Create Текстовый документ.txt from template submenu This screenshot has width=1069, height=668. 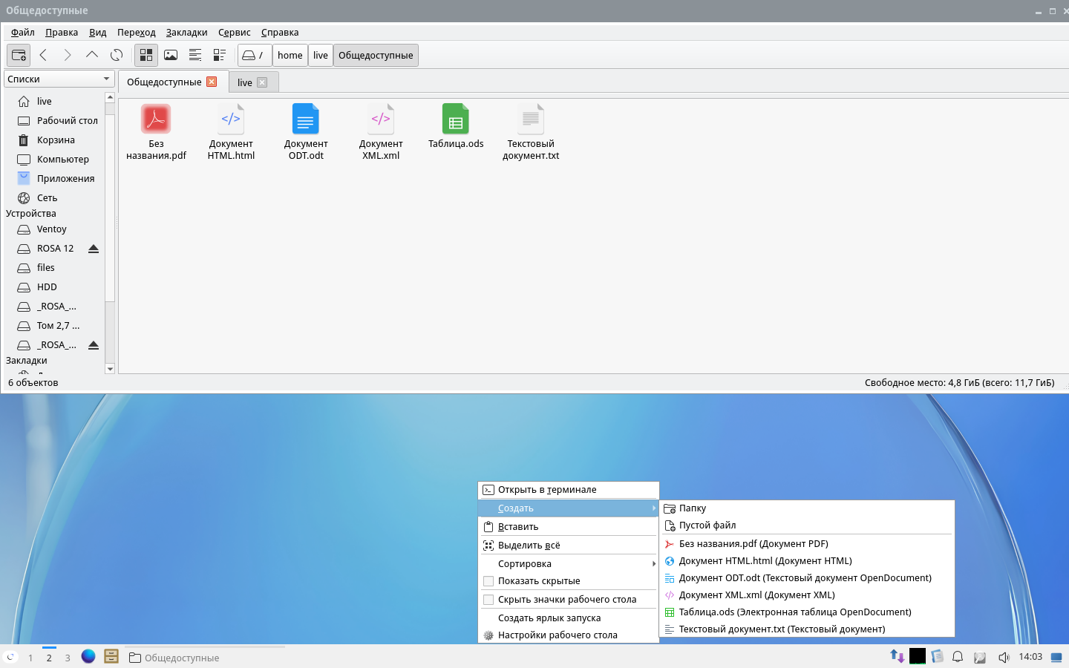coord(807,629)
